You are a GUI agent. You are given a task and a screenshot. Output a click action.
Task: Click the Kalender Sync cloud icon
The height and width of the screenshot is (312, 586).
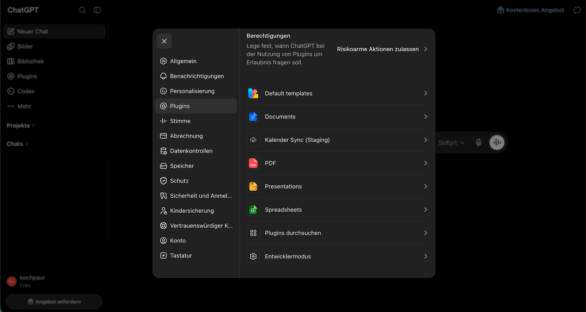tap(253, 140)
